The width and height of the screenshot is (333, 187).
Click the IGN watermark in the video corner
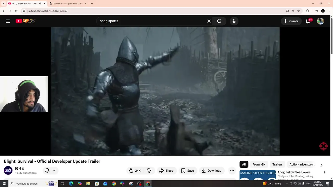pos(323,146)
